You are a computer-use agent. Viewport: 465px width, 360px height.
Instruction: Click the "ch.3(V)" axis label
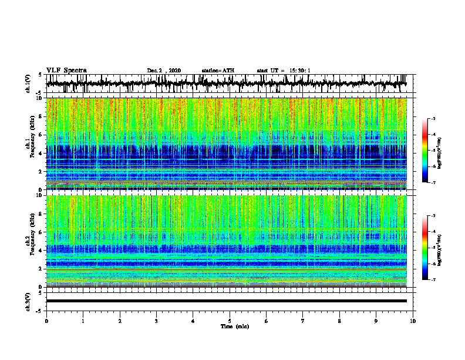tap(28, 302)
